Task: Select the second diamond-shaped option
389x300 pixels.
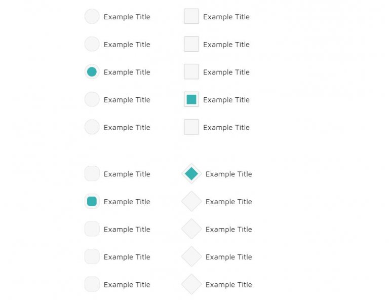Action: pos(191,201)
